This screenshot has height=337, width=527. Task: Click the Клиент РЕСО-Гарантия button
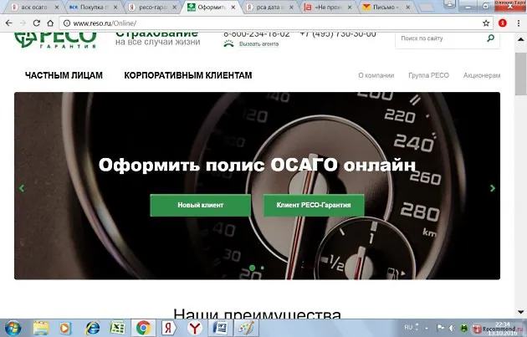pyautogui.click(x=314, y=205)
